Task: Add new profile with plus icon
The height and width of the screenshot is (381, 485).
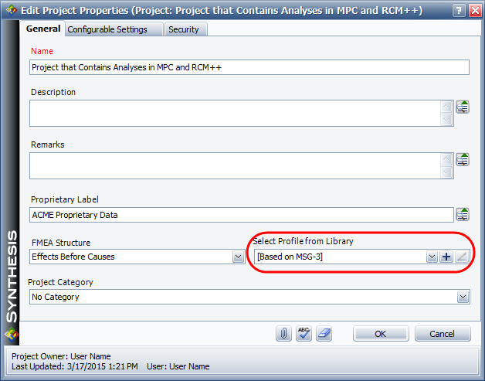Action: pyautogui.click(x=446, y=257)
